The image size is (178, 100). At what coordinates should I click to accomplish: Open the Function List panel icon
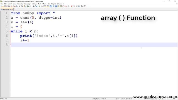click(x=63, y=6)
